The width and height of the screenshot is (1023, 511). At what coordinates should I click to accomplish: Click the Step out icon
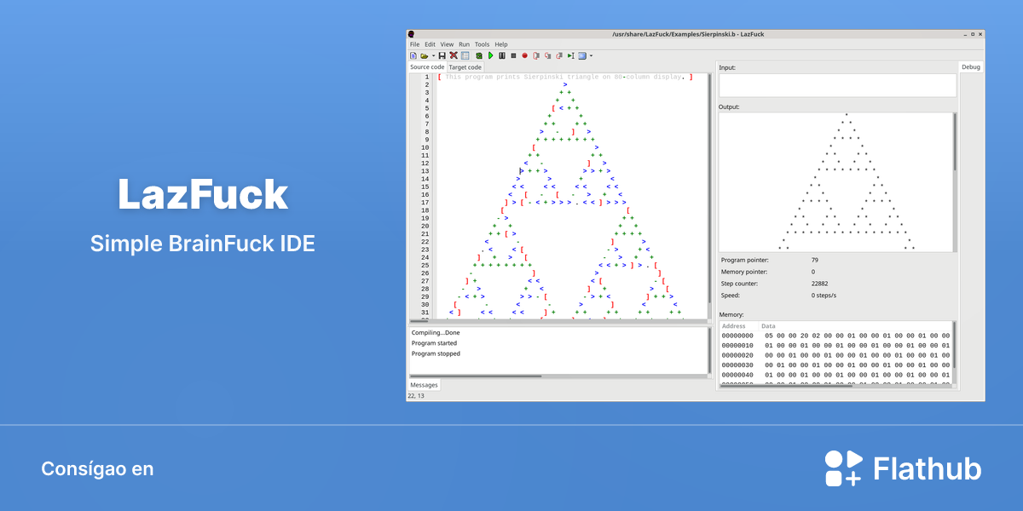coord(559,55)
